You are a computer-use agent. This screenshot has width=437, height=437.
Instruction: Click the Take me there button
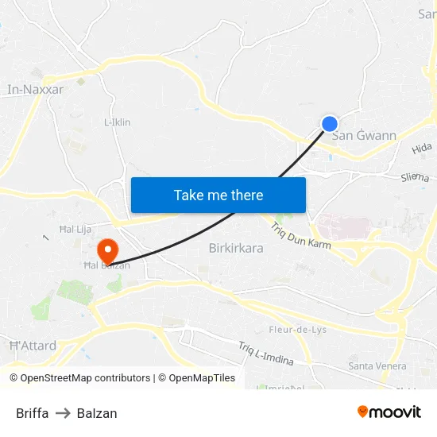click(x=218, y=195)
